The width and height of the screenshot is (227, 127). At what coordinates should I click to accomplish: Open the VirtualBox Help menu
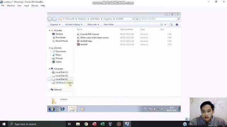[x=43, y=6]
